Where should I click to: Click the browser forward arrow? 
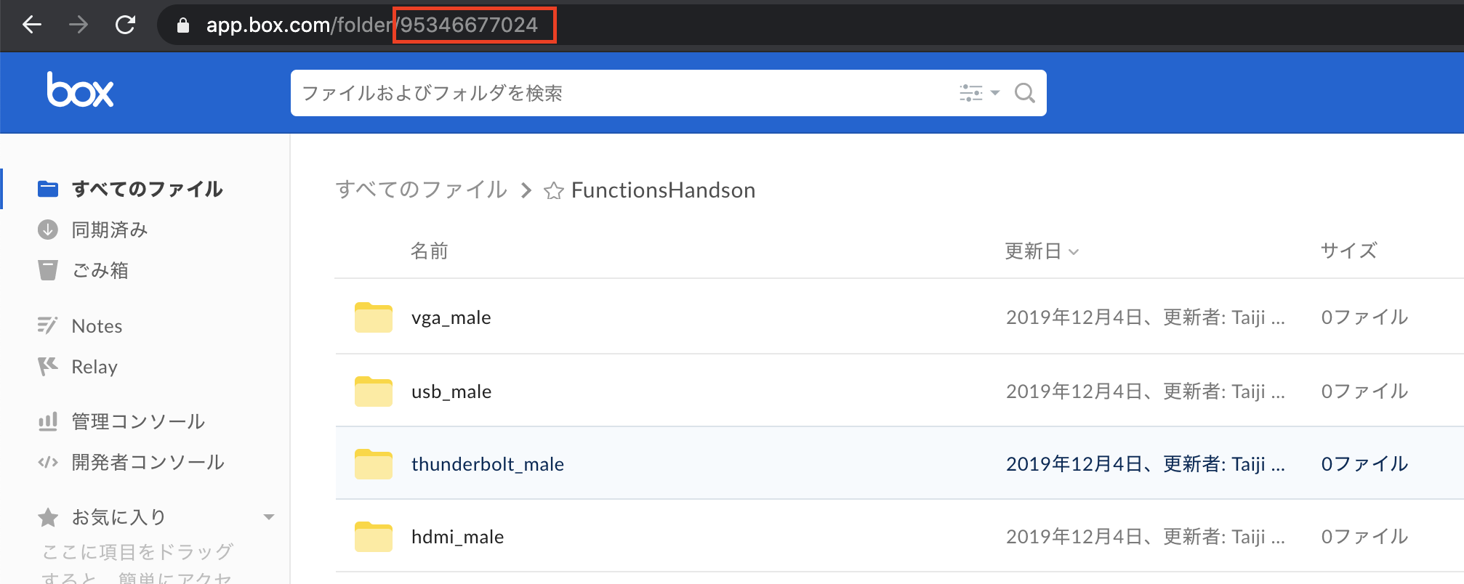79,25
